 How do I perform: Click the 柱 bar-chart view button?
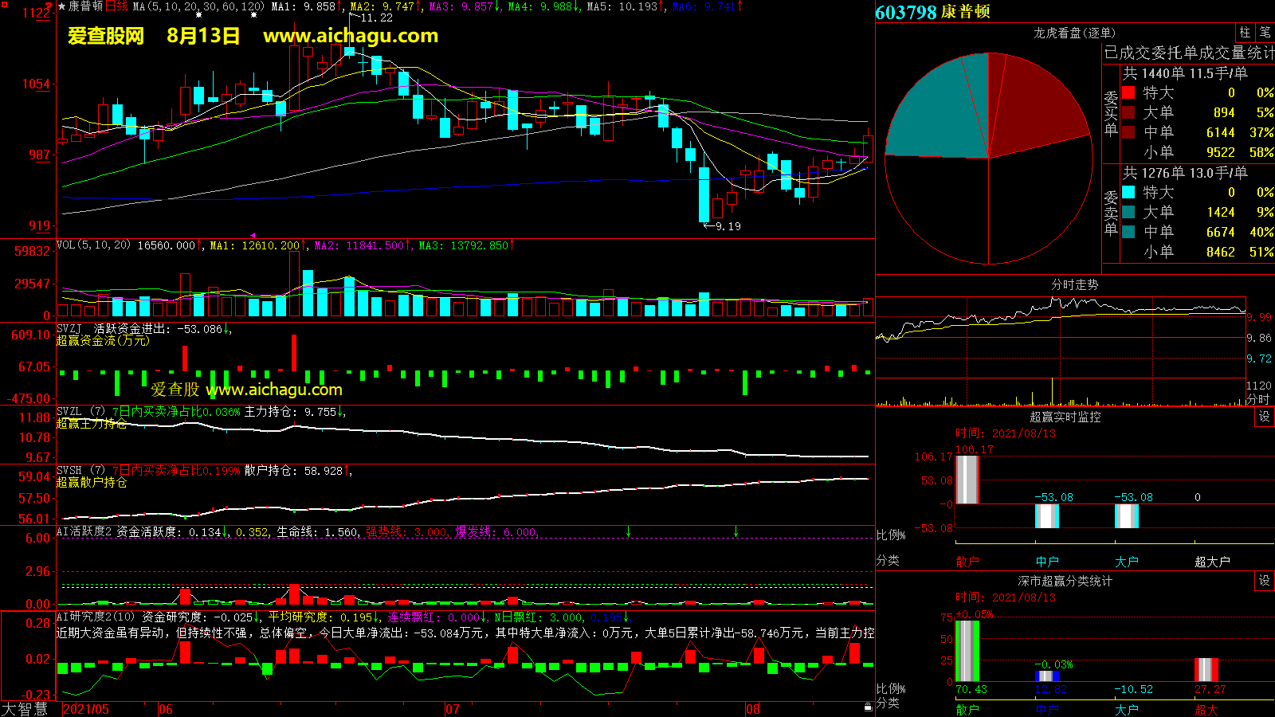pyautogui.click(x=1245, y=33)
